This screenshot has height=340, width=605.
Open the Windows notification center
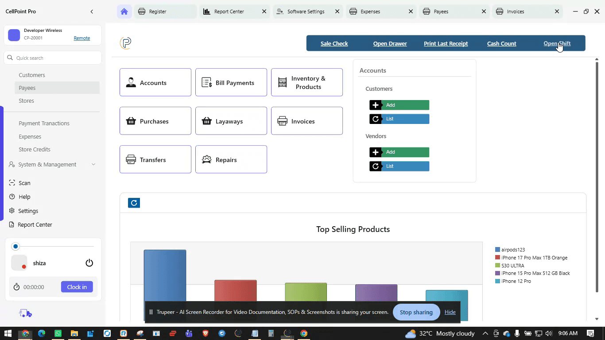click(x=590, y=333)
